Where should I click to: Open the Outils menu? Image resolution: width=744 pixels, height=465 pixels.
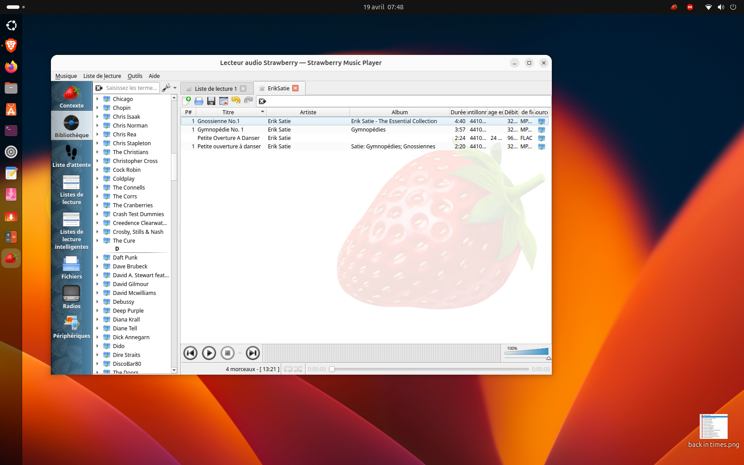tap(135, 76)
